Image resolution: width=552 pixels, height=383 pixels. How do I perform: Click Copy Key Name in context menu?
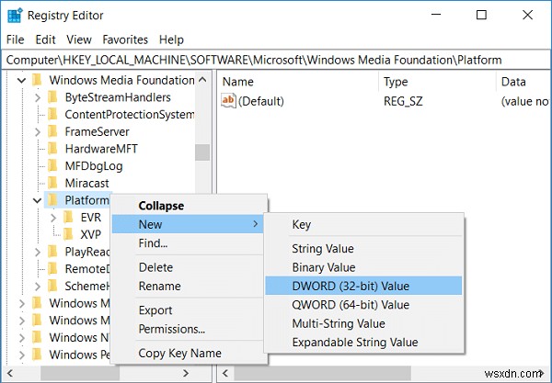[179, 354]
